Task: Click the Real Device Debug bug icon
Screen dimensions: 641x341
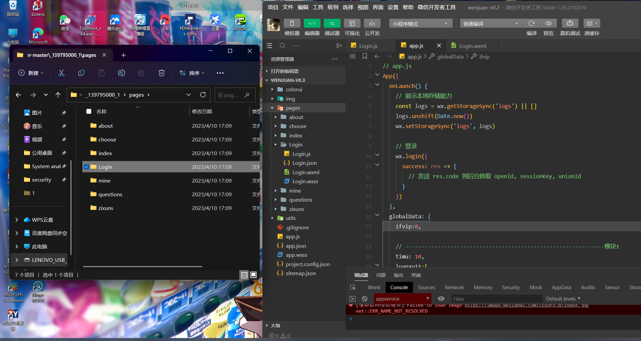Action: 570,23
